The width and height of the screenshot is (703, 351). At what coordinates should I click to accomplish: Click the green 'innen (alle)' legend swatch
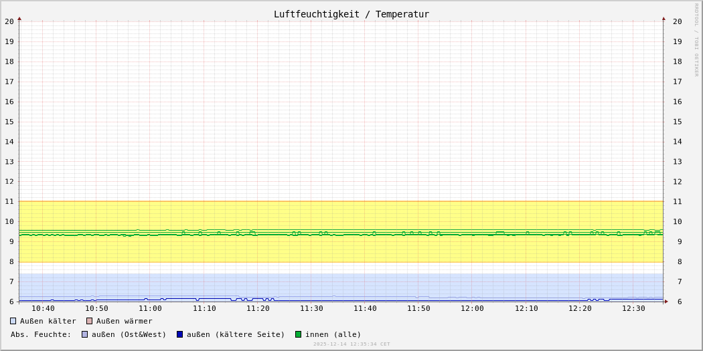299,334
